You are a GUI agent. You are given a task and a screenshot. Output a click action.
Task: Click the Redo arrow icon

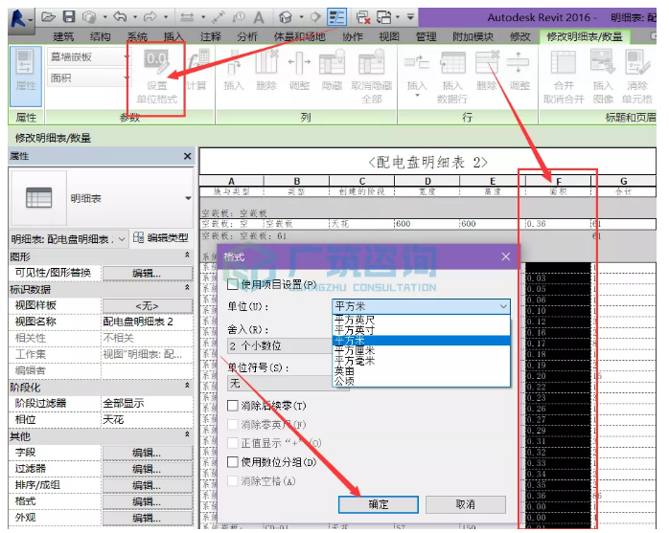[x=150, y=17]
